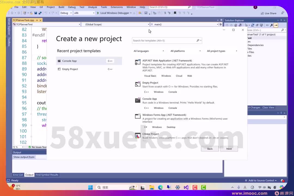The width and height of the screenshot is (294, 196).
Task: Open the Server Explorer side tab
Action: click(x=9, y=26)
